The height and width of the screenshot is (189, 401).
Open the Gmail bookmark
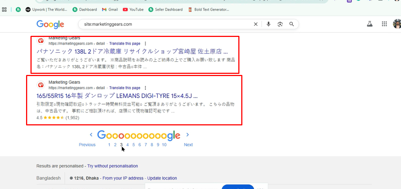pos(110,10)
